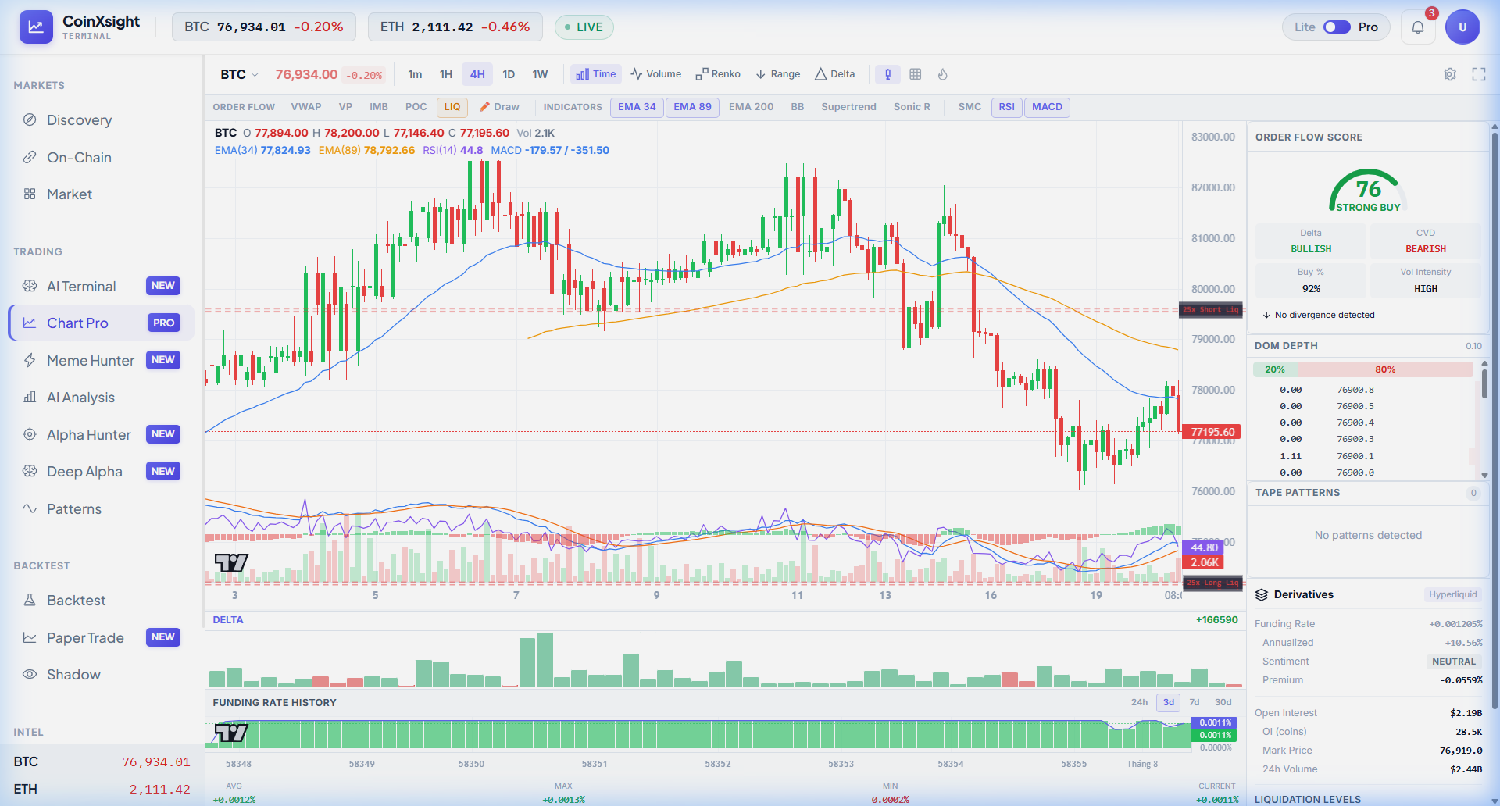Enable the Supertrend indicator
Viewport: 1500px width, 806px height.
coord(849,107)
